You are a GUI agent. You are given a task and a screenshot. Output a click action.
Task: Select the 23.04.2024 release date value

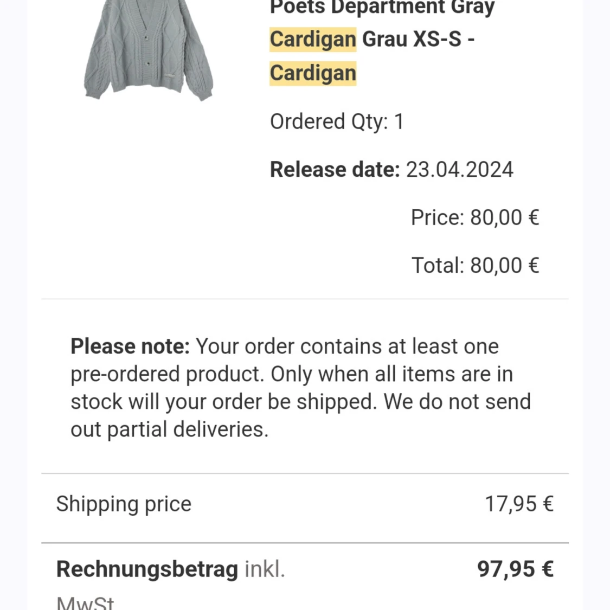click(x=459, y=169)
